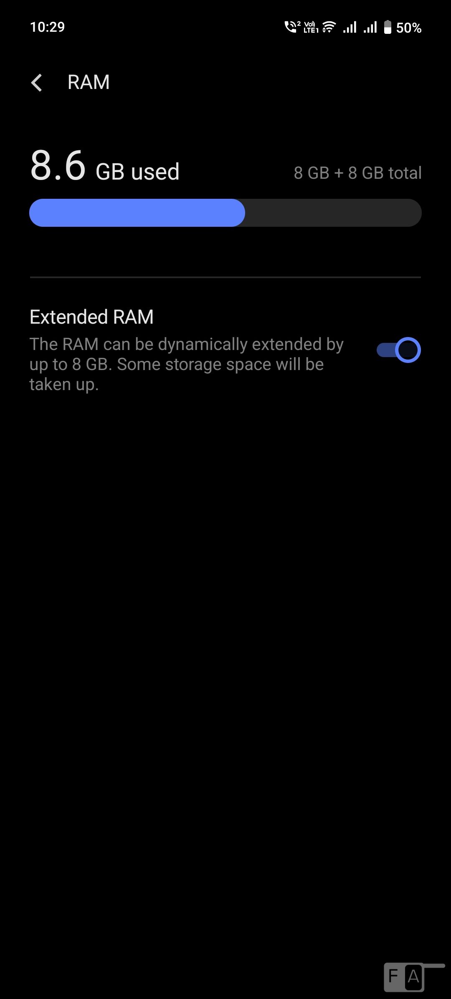This screenshot has height=999, width=451.
Task: Tap the 10:29 clock in status bar
Action: pos(47,27)
